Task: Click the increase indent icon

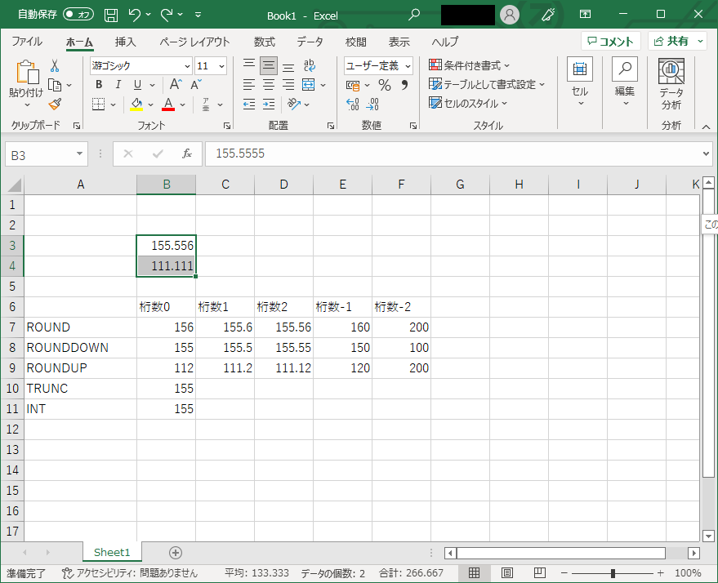Action: click(269, 105)
